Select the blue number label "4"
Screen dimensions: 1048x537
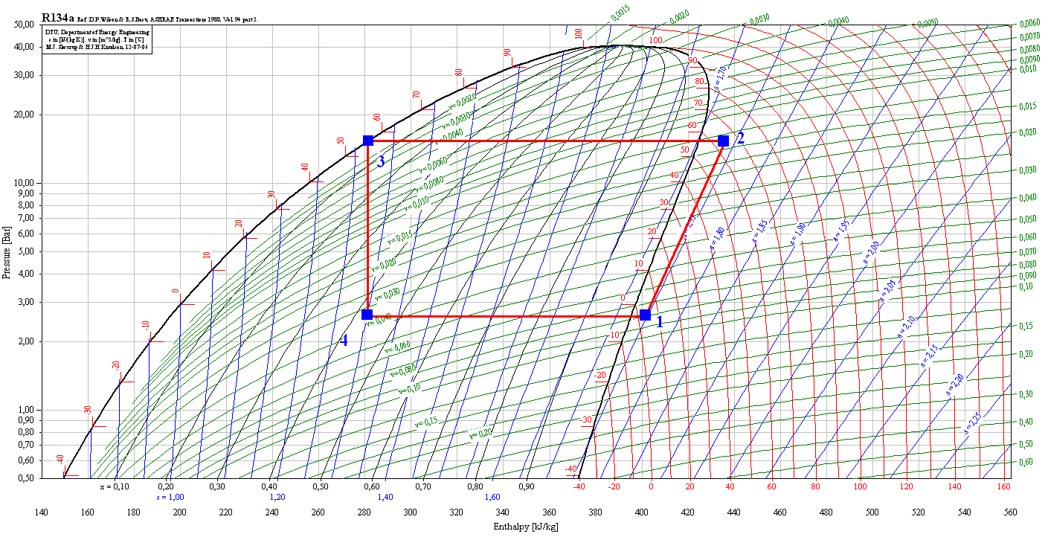point(344,341)
